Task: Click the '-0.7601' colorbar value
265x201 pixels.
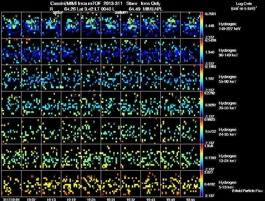Action: click(x=210, y=14)
